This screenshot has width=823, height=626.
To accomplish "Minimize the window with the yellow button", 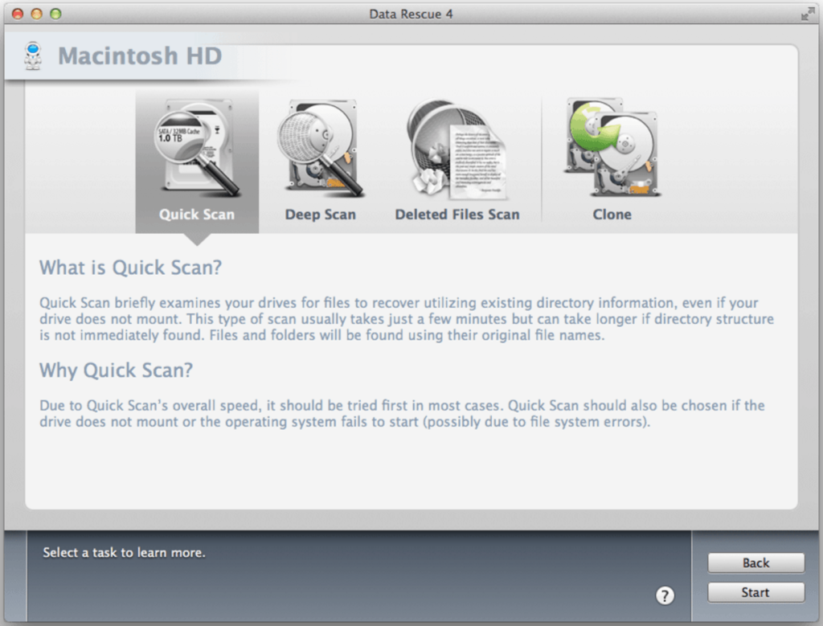I will 36,14.
